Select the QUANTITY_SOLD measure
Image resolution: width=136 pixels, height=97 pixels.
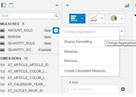[21, 43]
